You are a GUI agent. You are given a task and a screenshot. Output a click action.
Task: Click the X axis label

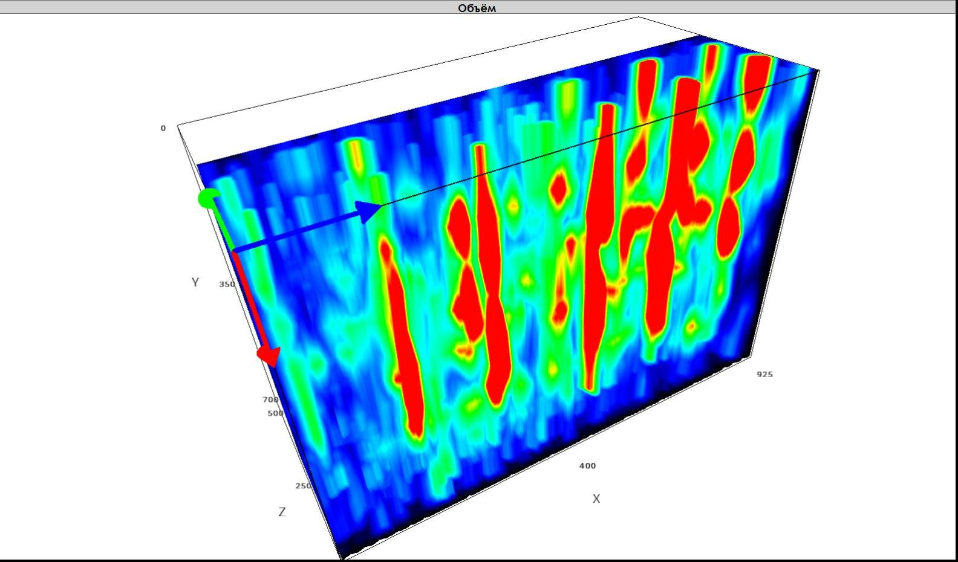point(596,499)
